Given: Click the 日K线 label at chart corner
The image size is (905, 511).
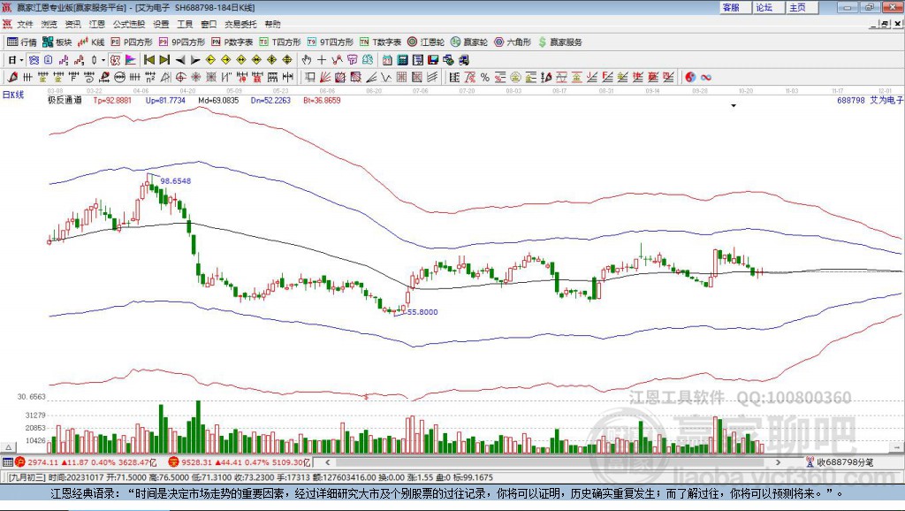Looking at the screenshot, I should click(13, 95).
